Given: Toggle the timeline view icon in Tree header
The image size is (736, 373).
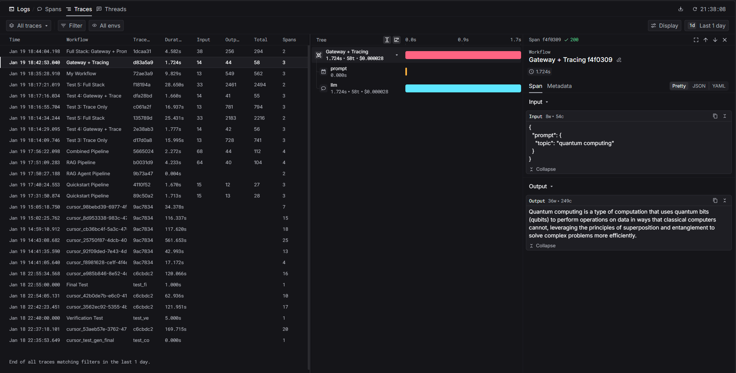Looking at the screenshot, I should tap(396, 40).
